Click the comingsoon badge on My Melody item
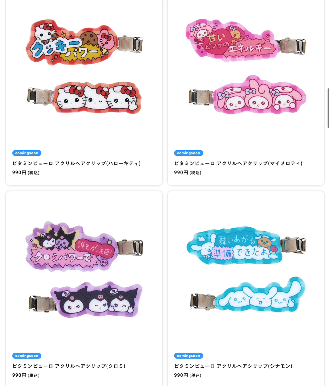The height and width of the screenshot is (386, 330). (189, 153)
